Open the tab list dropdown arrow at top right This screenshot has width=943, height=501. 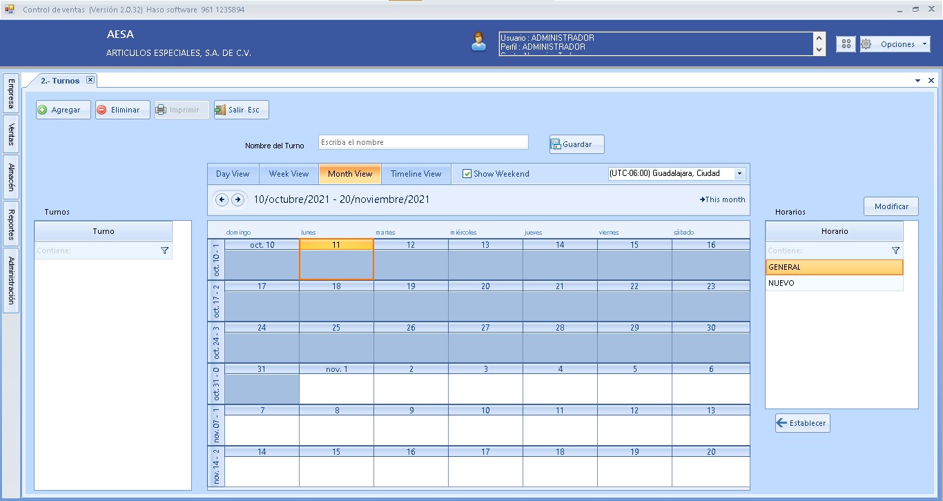918,81
